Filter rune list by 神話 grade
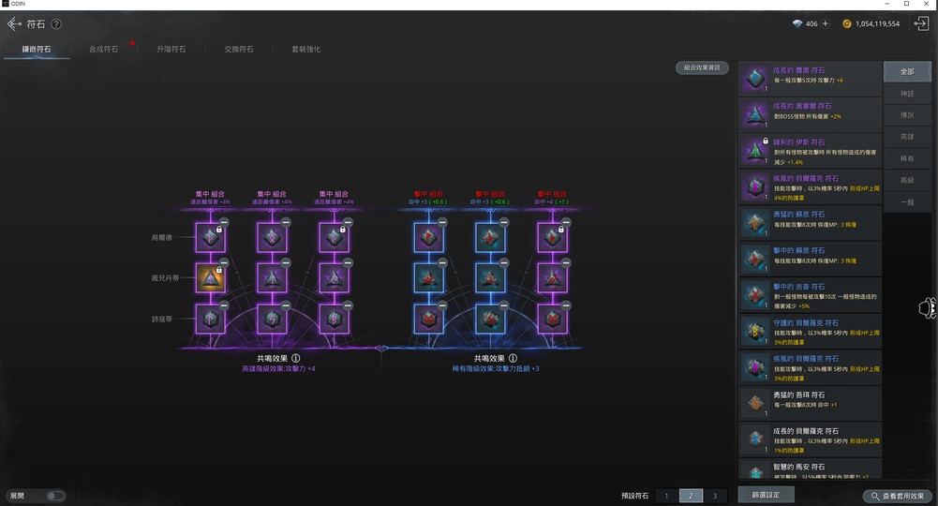938x506 pixels. tap(907, 94)
